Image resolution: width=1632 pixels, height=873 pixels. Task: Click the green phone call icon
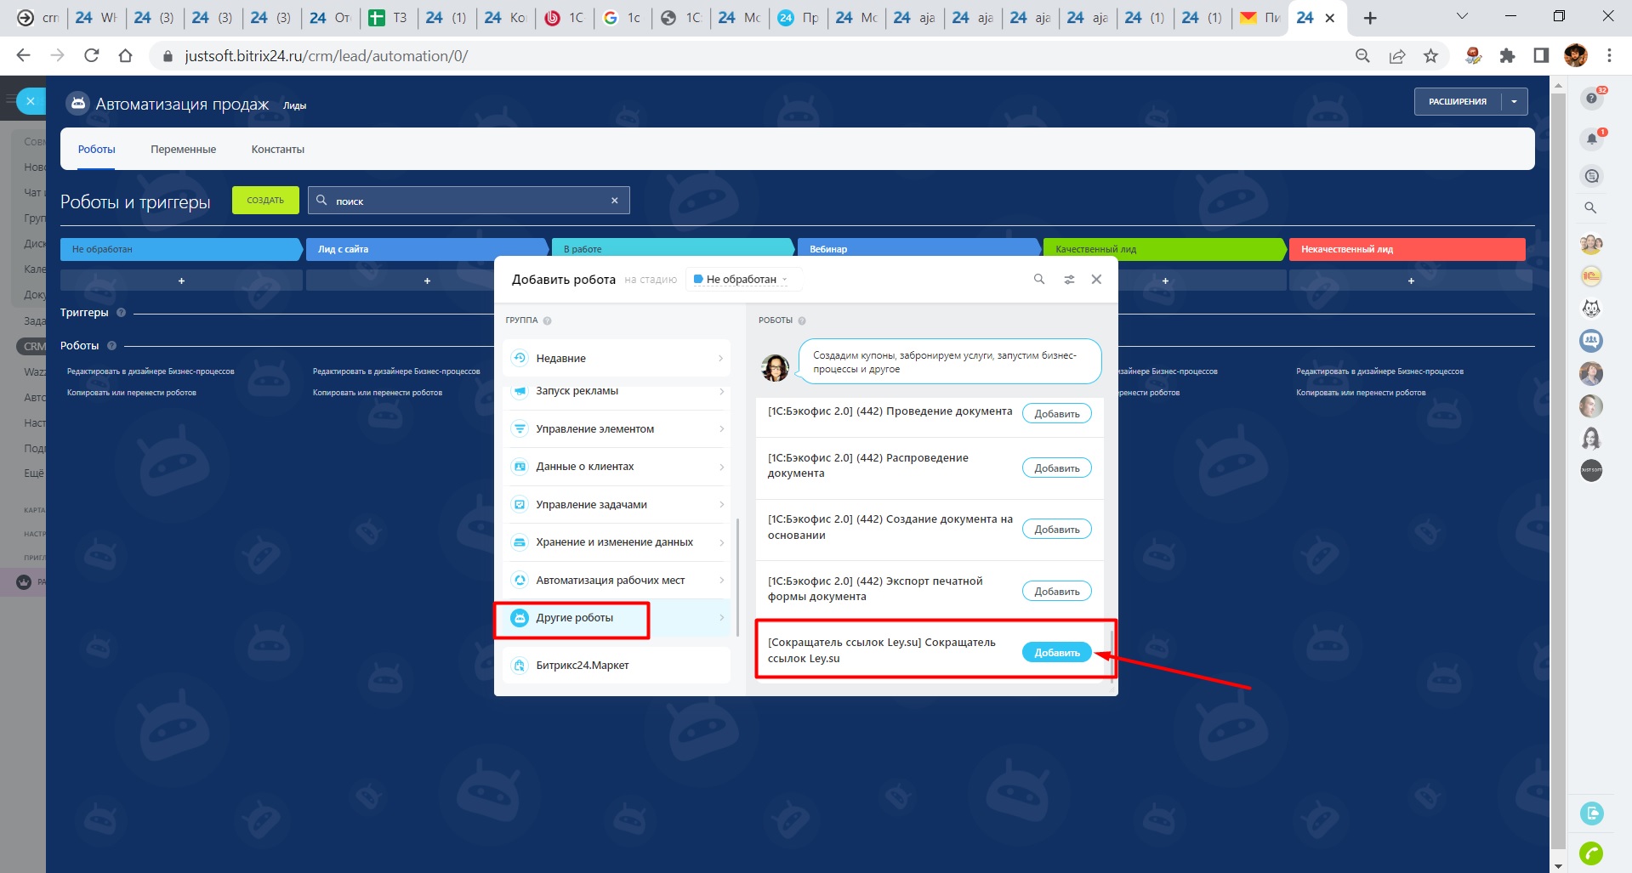pyautogui.click(x=1591, y=853)
